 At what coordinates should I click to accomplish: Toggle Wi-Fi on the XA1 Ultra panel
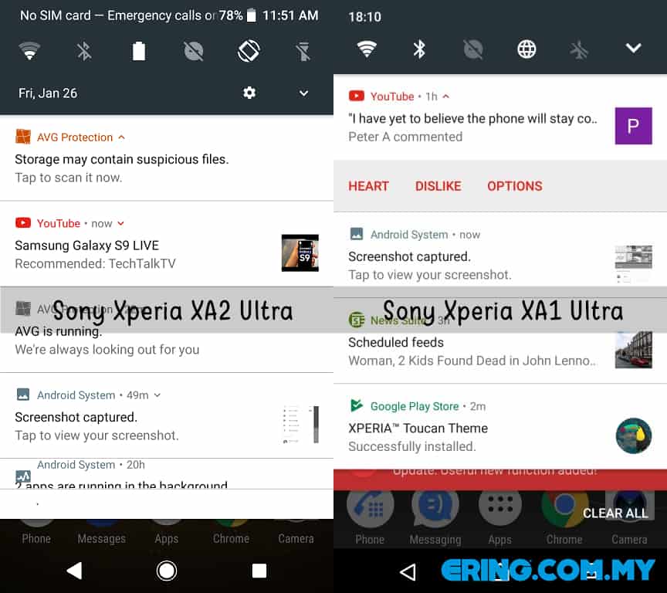(x=367, y=49)
